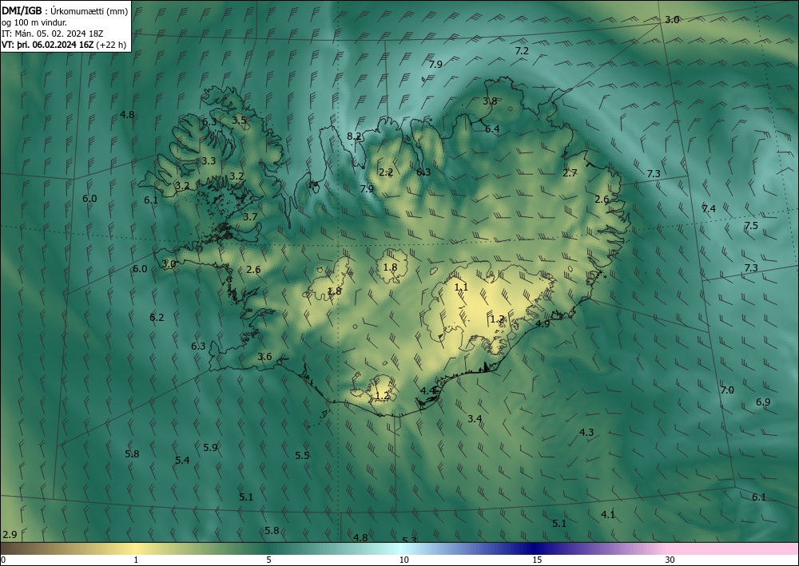Click the 30 label on the color scale
The image size is (799, 566).
click(670, 560)
